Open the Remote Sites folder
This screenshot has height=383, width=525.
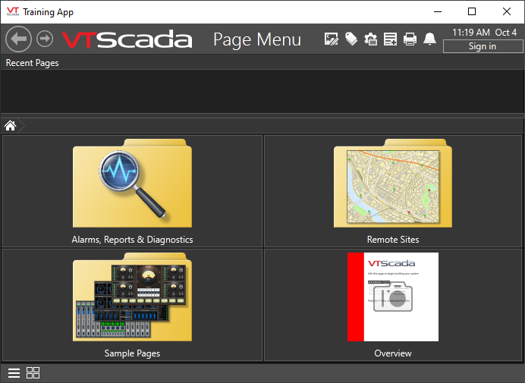pyautogui.click(x=393, y=191)
